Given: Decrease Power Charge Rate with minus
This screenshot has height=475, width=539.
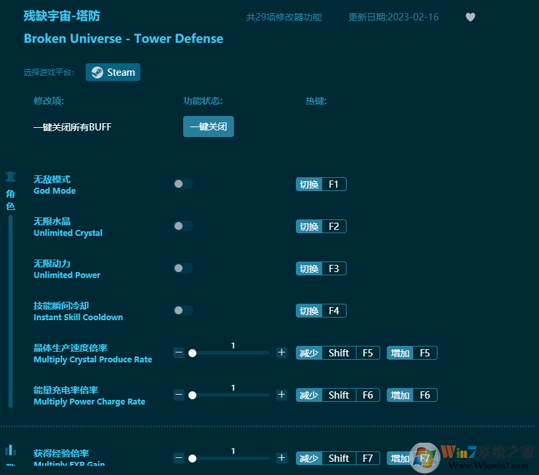Looking at the screenshot, I should [x=179, y=395].
